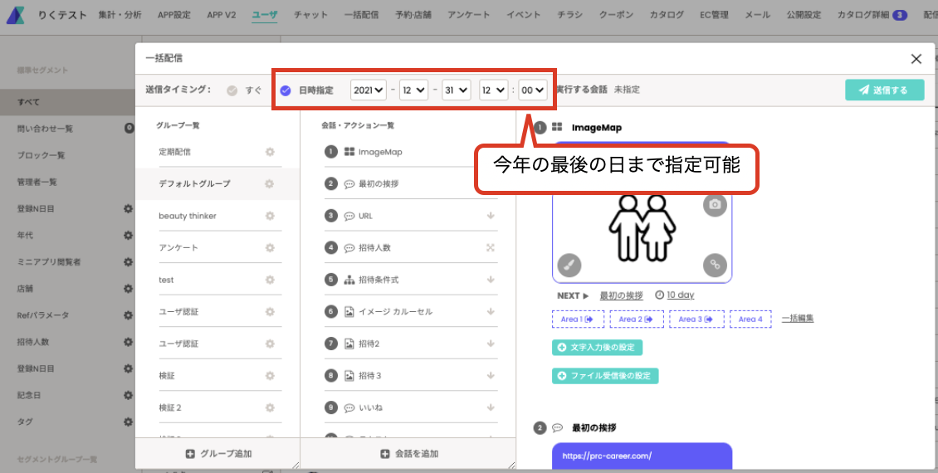Click expand icon beside 招待人数 conversation
The height and width of the screenshot is (473, 938).
pyautogui.click(x=491, y=247)
